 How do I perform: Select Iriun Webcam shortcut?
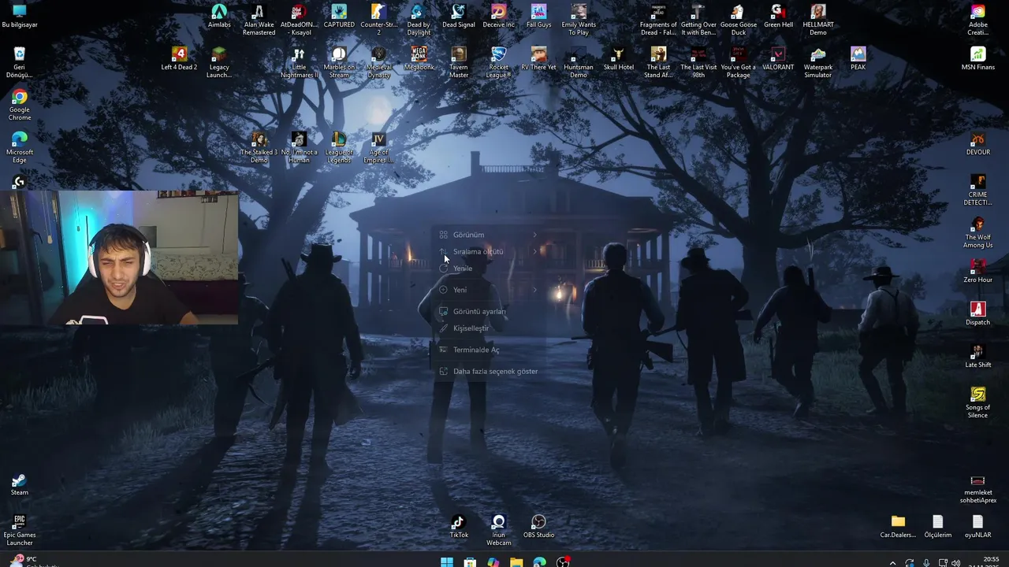pyautogui.click(x=498, y=530)
